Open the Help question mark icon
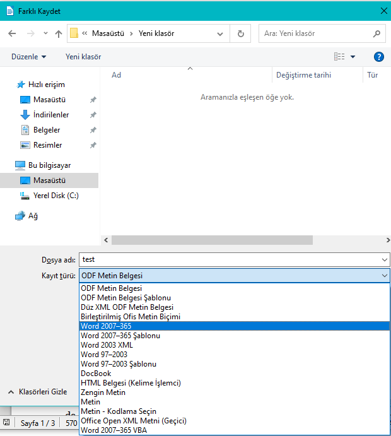The width and height of the screenshot is (391, 436). pos(379,57)
